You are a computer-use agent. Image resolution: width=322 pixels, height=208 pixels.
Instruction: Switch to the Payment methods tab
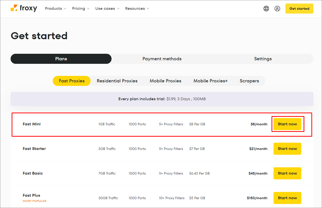pyautogui.click(x=162, y=59)
